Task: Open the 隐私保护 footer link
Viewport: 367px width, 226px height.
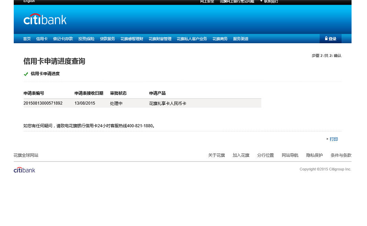Action: (314, 155)
